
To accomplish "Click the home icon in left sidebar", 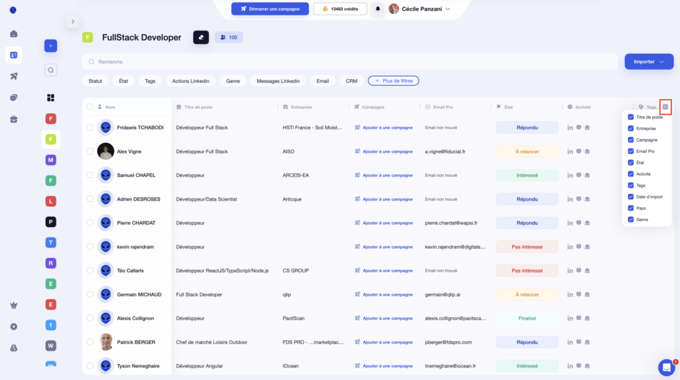I will tap(14, 34).
